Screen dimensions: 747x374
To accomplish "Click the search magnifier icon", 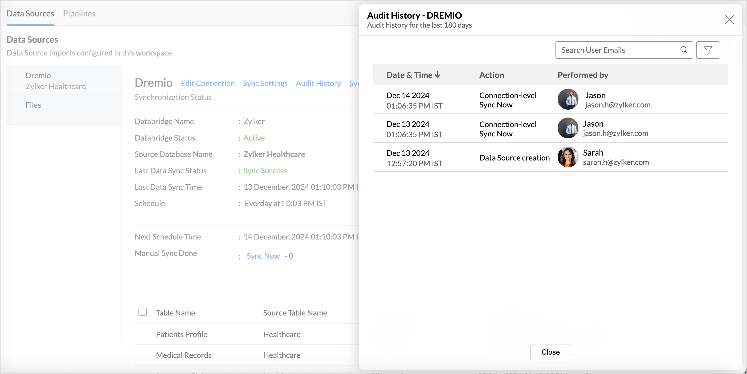I will click(x=684, y=50).
